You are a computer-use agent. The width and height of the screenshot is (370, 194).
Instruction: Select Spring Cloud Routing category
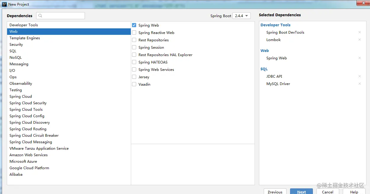tap(69, 129)
